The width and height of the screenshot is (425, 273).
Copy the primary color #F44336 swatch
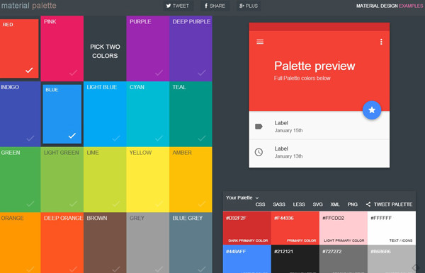(x=295, y=228)
